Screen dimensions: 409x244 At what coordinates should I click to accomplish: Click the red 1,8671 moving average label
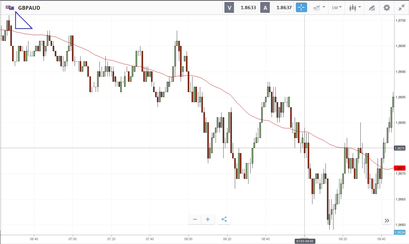tap(400, 168)
